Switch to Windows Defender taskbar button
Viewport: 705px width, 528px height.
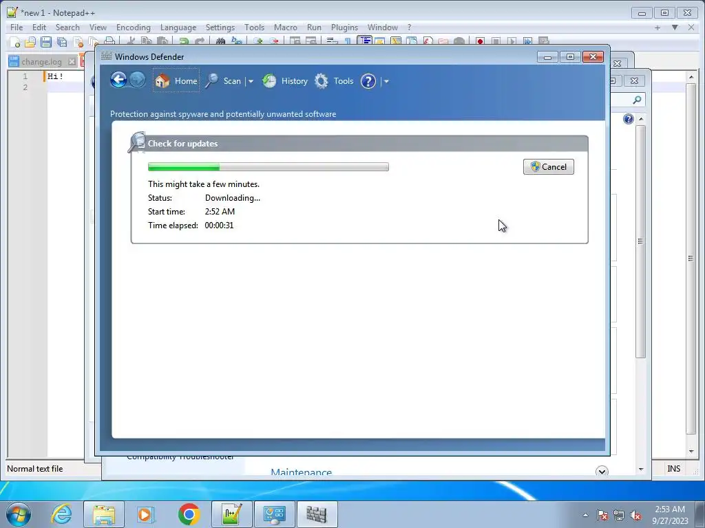tap(317, 514)
